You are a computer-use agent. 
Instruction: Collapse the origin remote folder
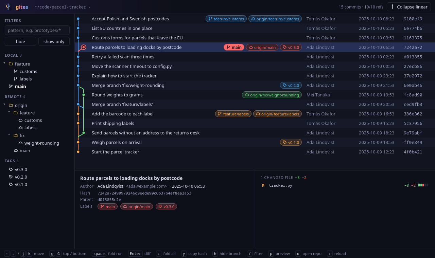click(x=4, y=105)
